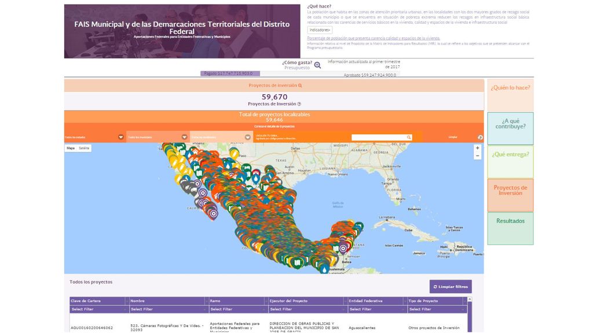Click the location search input field

pos(382,138)
